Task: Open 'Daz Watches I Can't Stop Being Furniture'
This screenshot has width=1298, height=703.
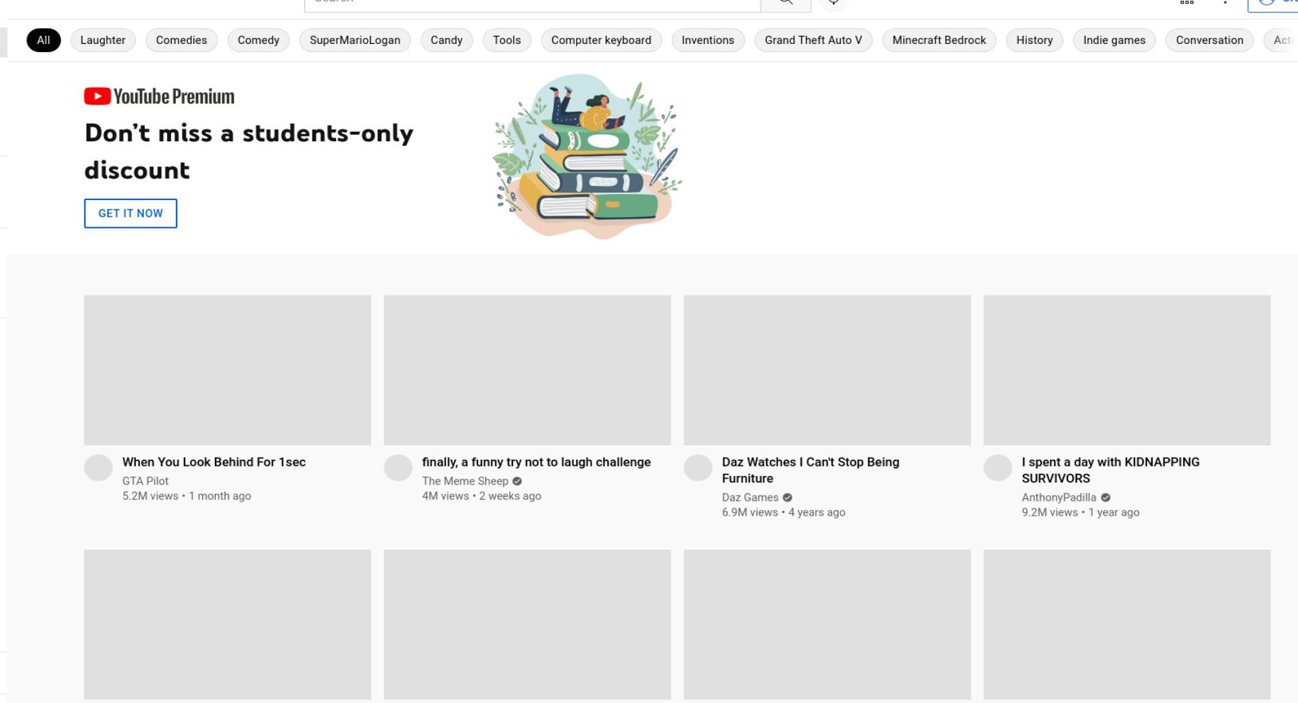Action: (811, 470)
